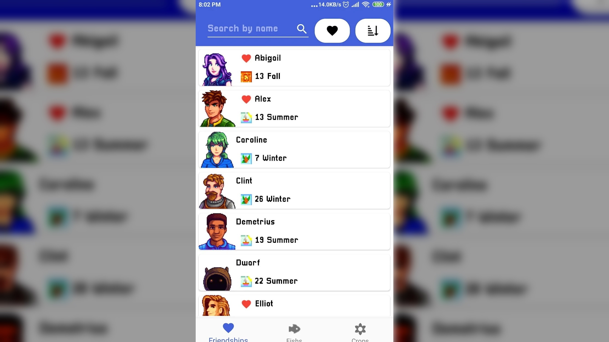The height and width of the screenshot is (342, 609).
Task: Click the Fishs tab fish icon
Action: [x=294, y=328]
